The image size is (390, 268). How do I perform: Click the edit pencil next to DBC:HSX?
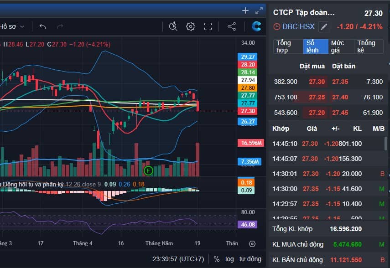coord(323,27)
